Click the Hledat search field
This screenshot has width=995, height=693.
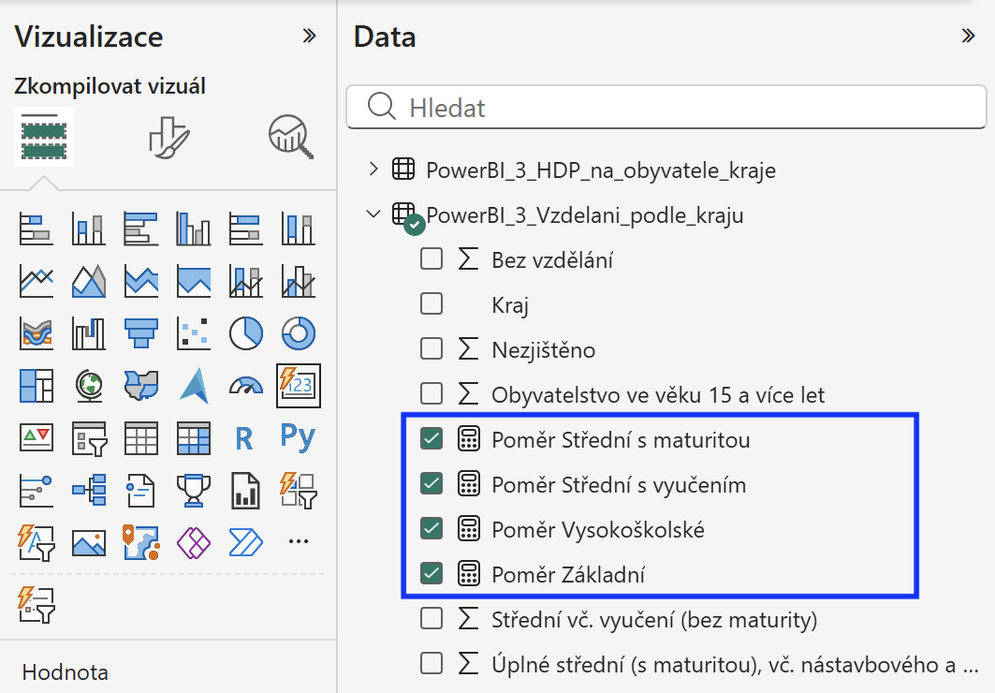[x=666, y=108]
